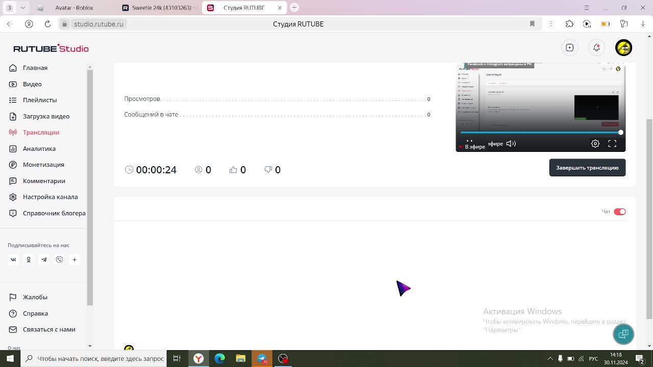The image size is (653, 367).
Task: Open the browser downloads arrow
Action: click(643, 24)
